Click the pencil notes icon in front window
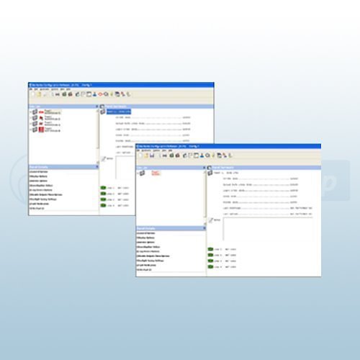The image size is (360, 360). [211, 220]
